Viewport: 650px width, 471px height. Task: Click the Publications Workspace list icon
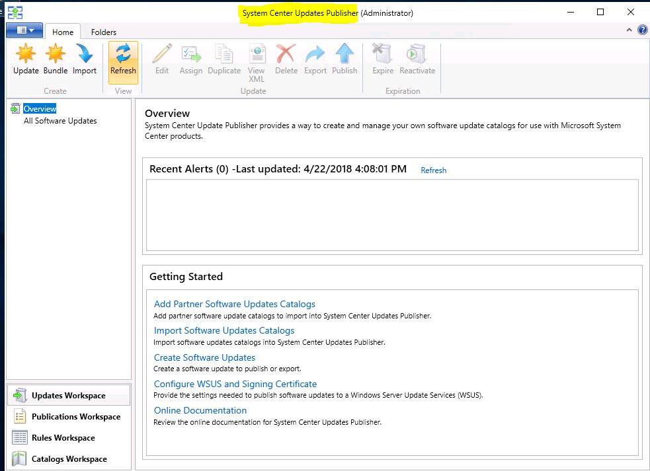click(19, 416)
